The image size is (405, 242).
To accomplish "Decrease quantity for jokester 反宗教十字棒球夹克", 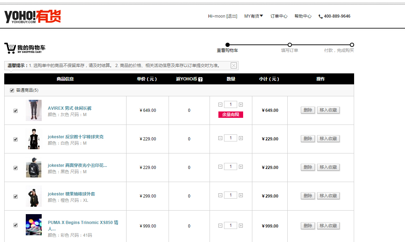I will 220,138.
